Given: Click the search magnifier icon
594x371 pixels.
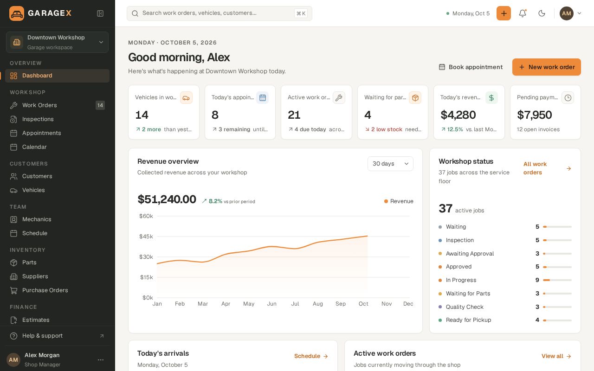Looking at the screenshot, I should [x=135, y=13].
